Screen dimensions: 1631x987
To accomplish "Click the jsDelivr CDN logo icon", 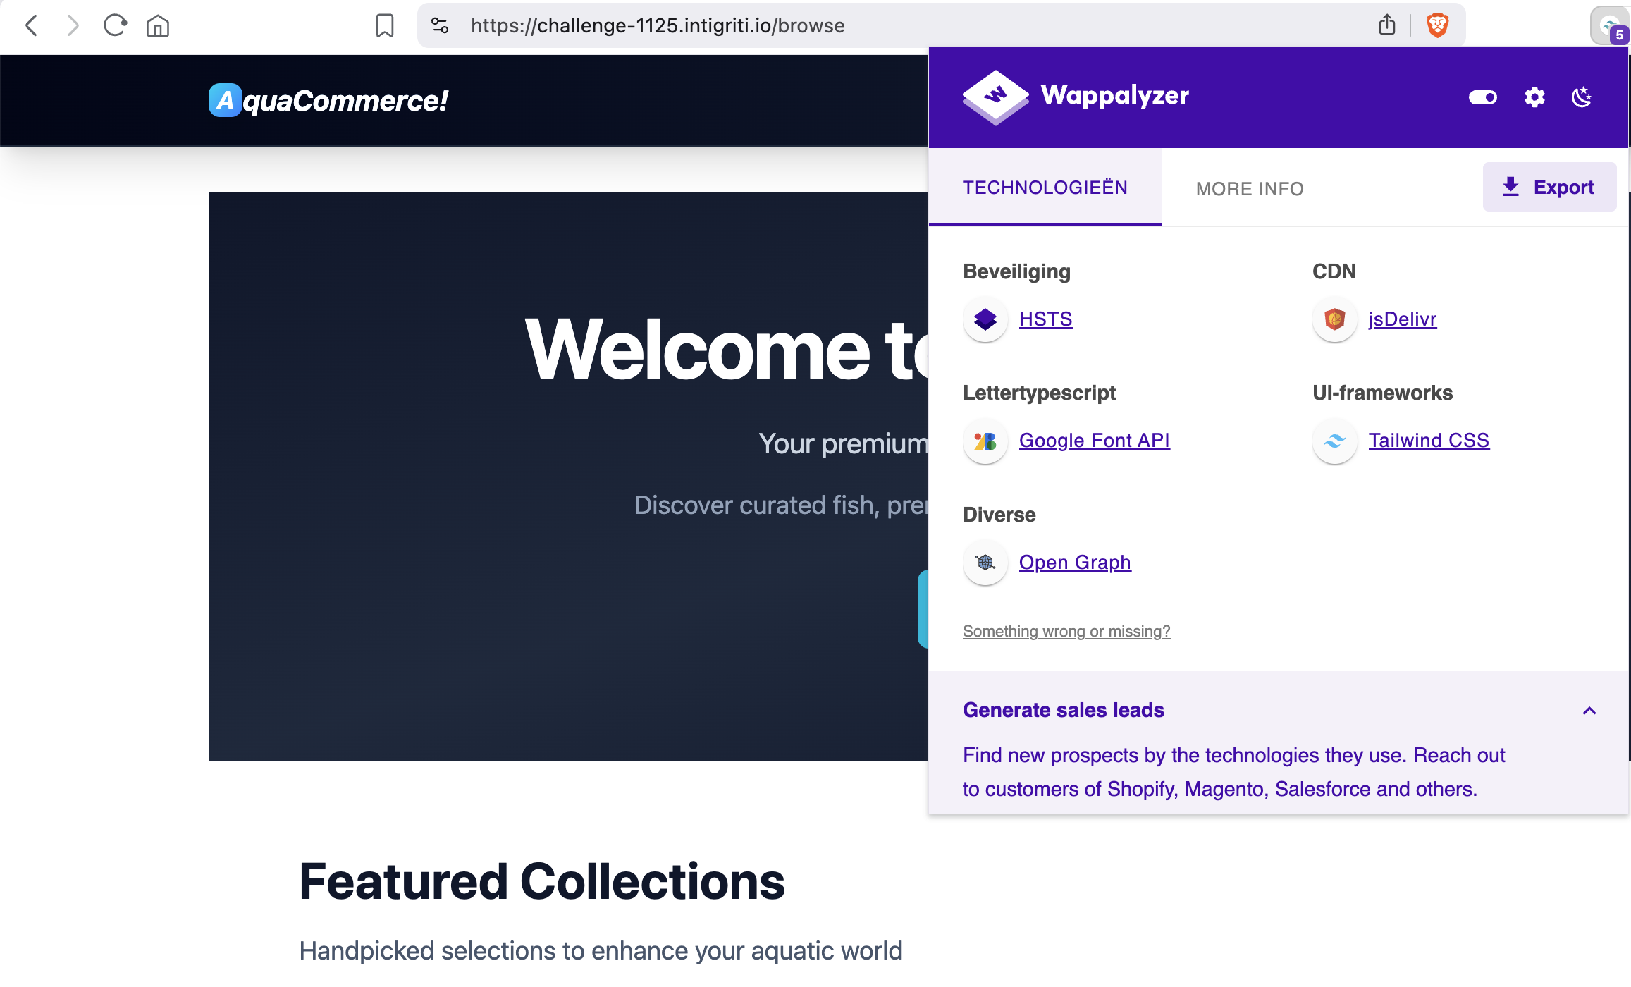I will (1334, 319).
